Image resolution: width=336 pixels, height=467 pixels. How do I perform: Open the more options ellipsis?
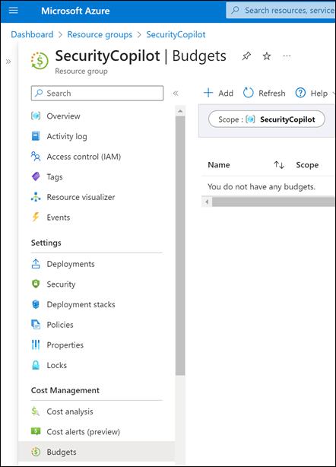pos(287,56)
